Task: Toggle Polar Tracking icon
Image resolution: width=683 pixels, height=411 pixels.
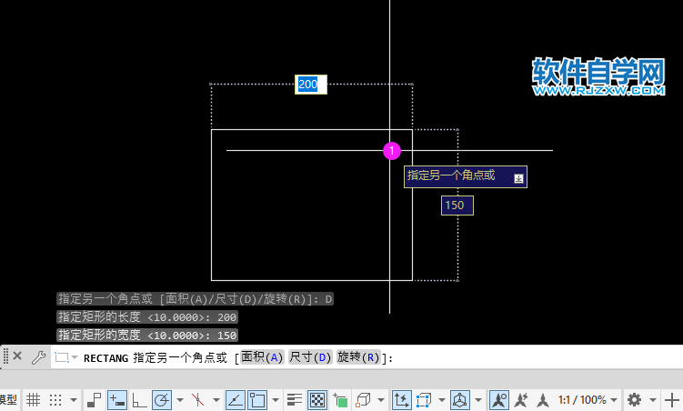Action: tap(162, 400)
